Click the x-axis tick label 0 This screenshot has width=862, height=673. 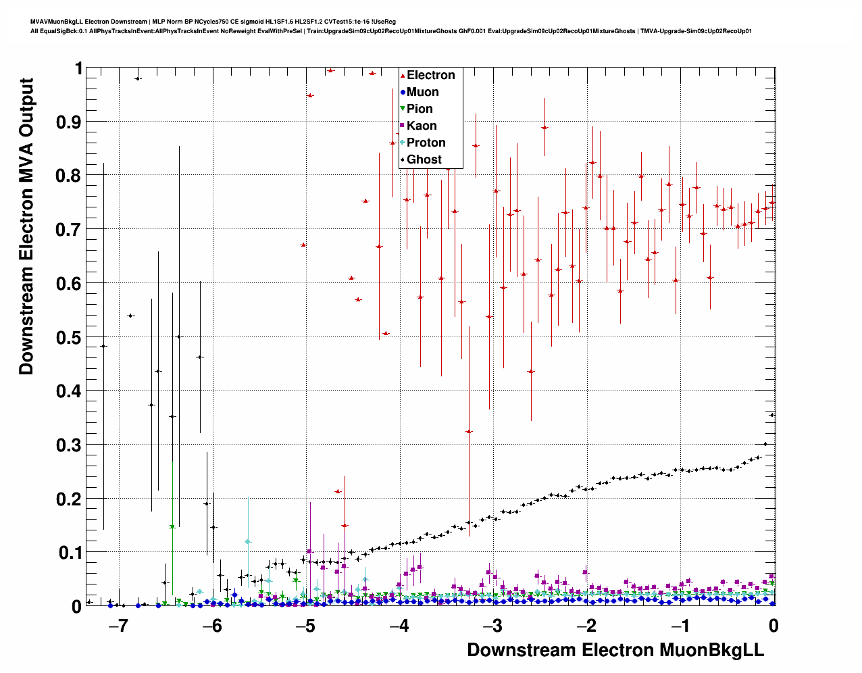point(774,626)
